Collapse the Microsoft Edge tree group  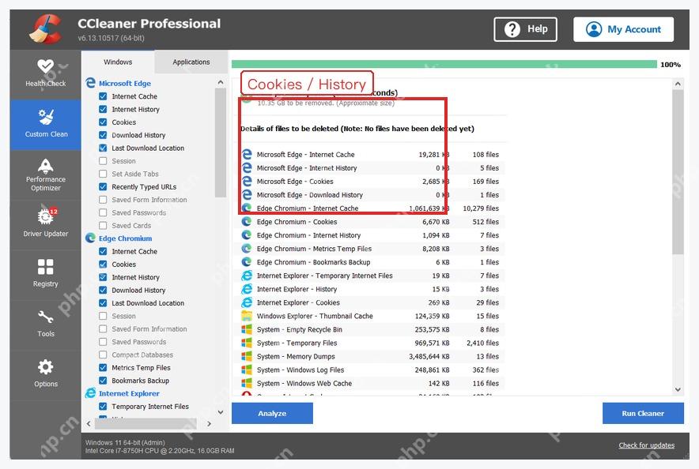(x=125, y=83)
